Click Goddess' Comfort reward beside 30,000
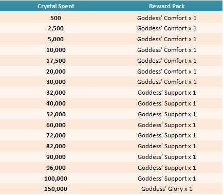This screenshot has width=223, height=195. click(167, 82)
